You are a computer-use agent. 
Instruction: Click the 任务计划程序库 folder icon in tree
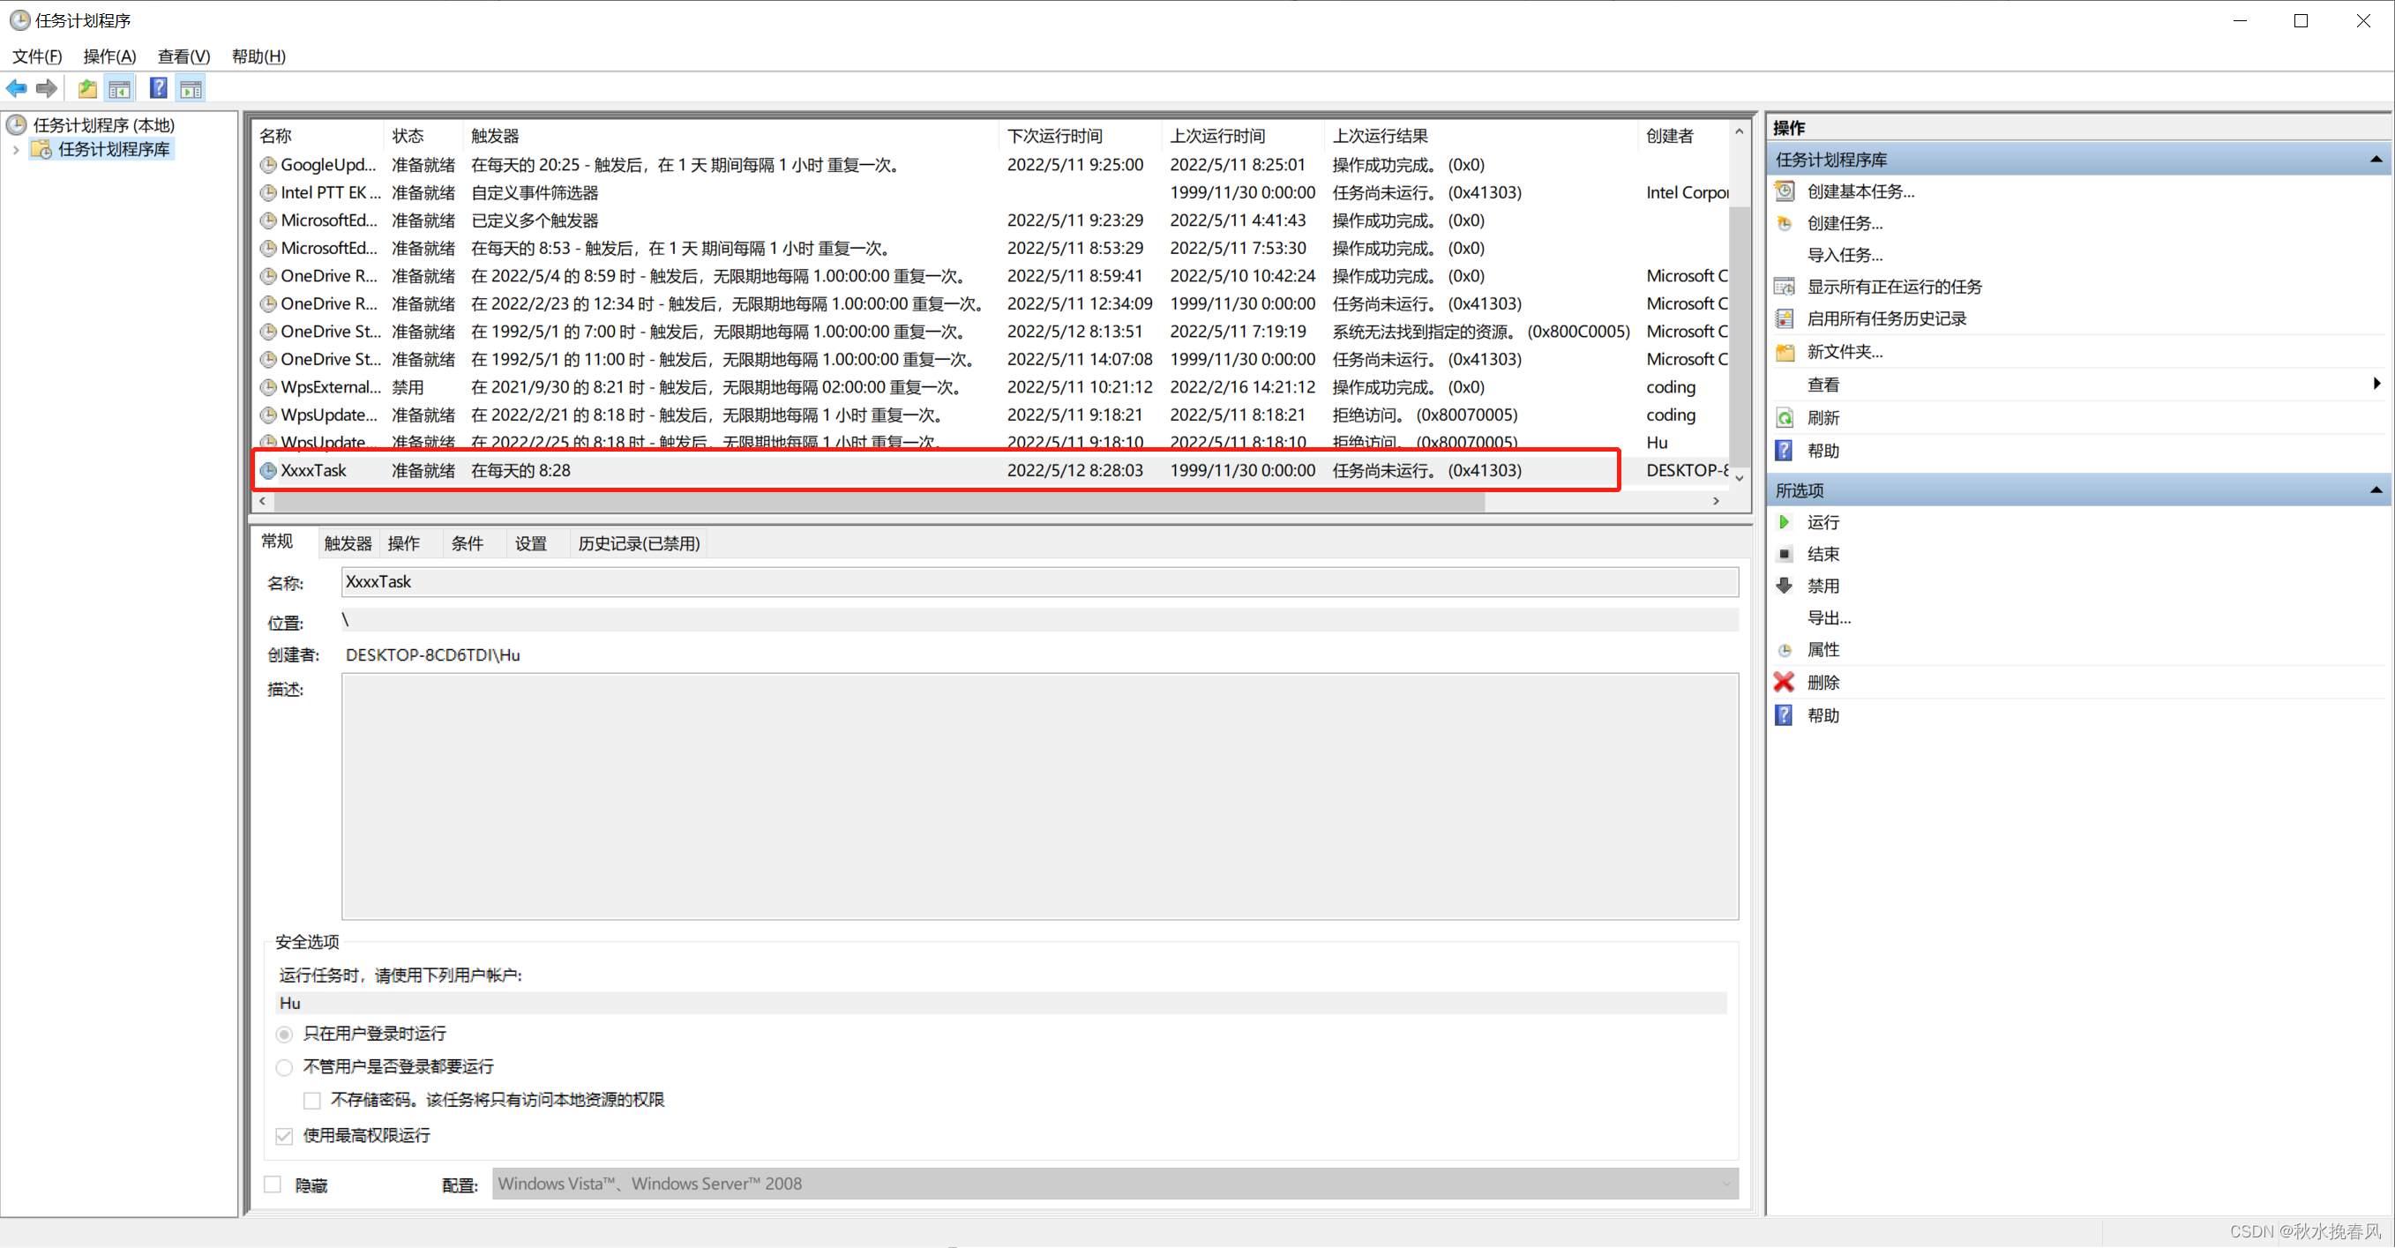coord(41,150)
